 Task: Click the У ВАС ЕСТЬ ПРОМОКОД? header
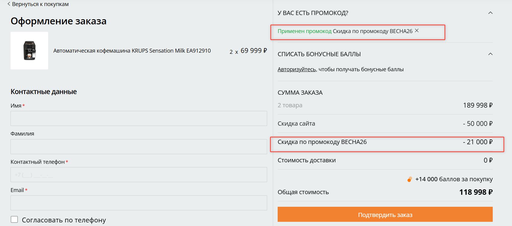click(313, 13)
